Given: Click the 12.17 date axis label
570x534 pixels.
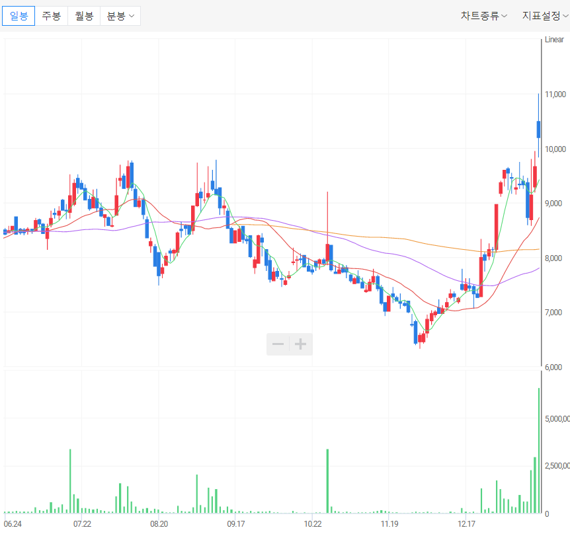Looking at the screenshot, I should pos(466,524).
